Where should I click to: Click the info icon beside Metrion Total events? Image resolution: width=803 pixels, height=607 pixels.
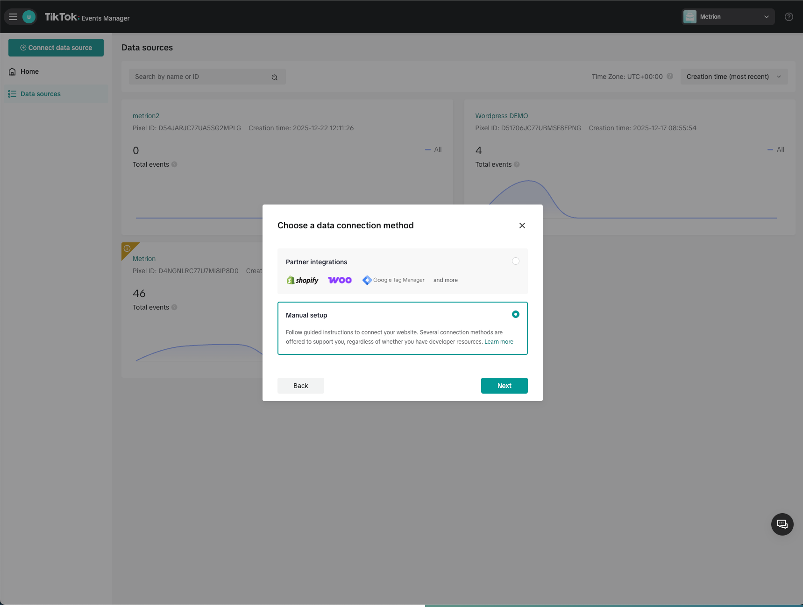click(x=174, y=307)
